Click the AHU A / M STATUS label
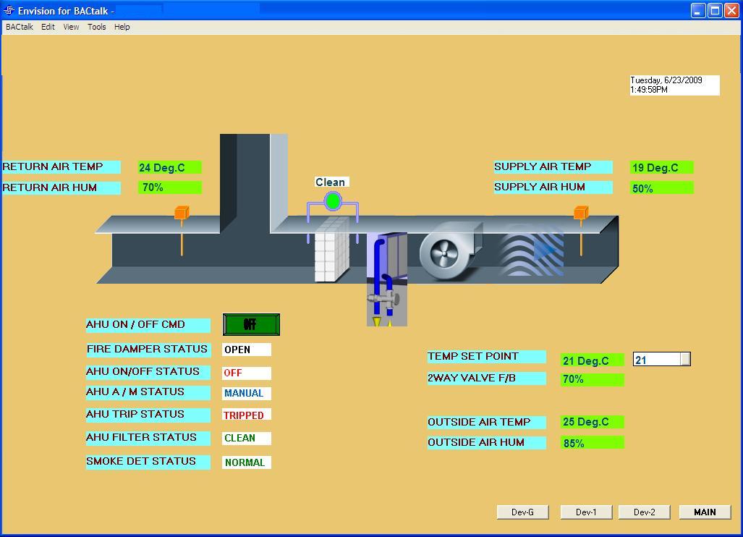The image size is (743, 537). click(148, 392)
